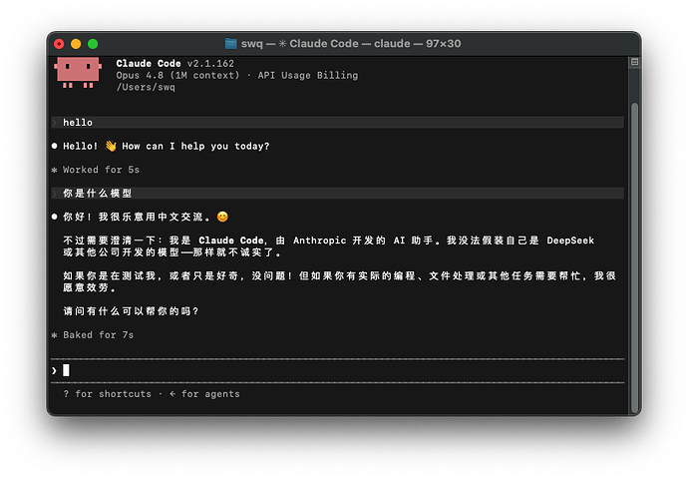Click 'Hello! How can I help you today?' reply

[166, 146]
